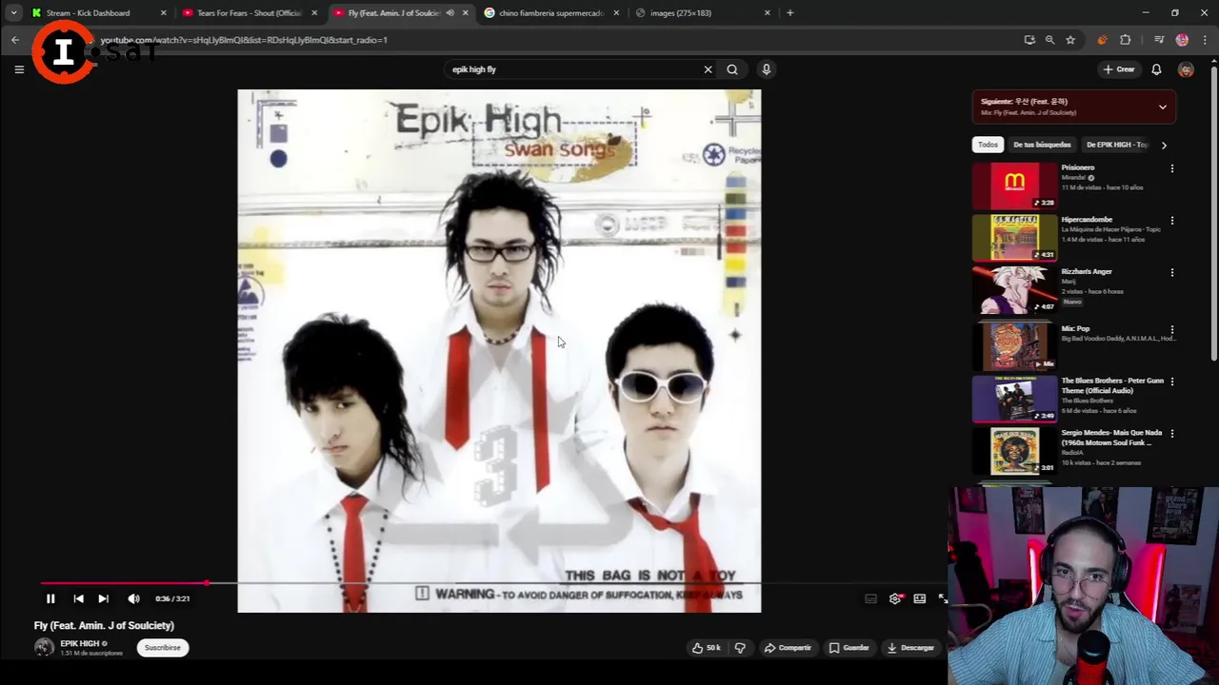
Task: Open the Mix: Pop playlist thumbnail
Action: (x=1014, y=346)
